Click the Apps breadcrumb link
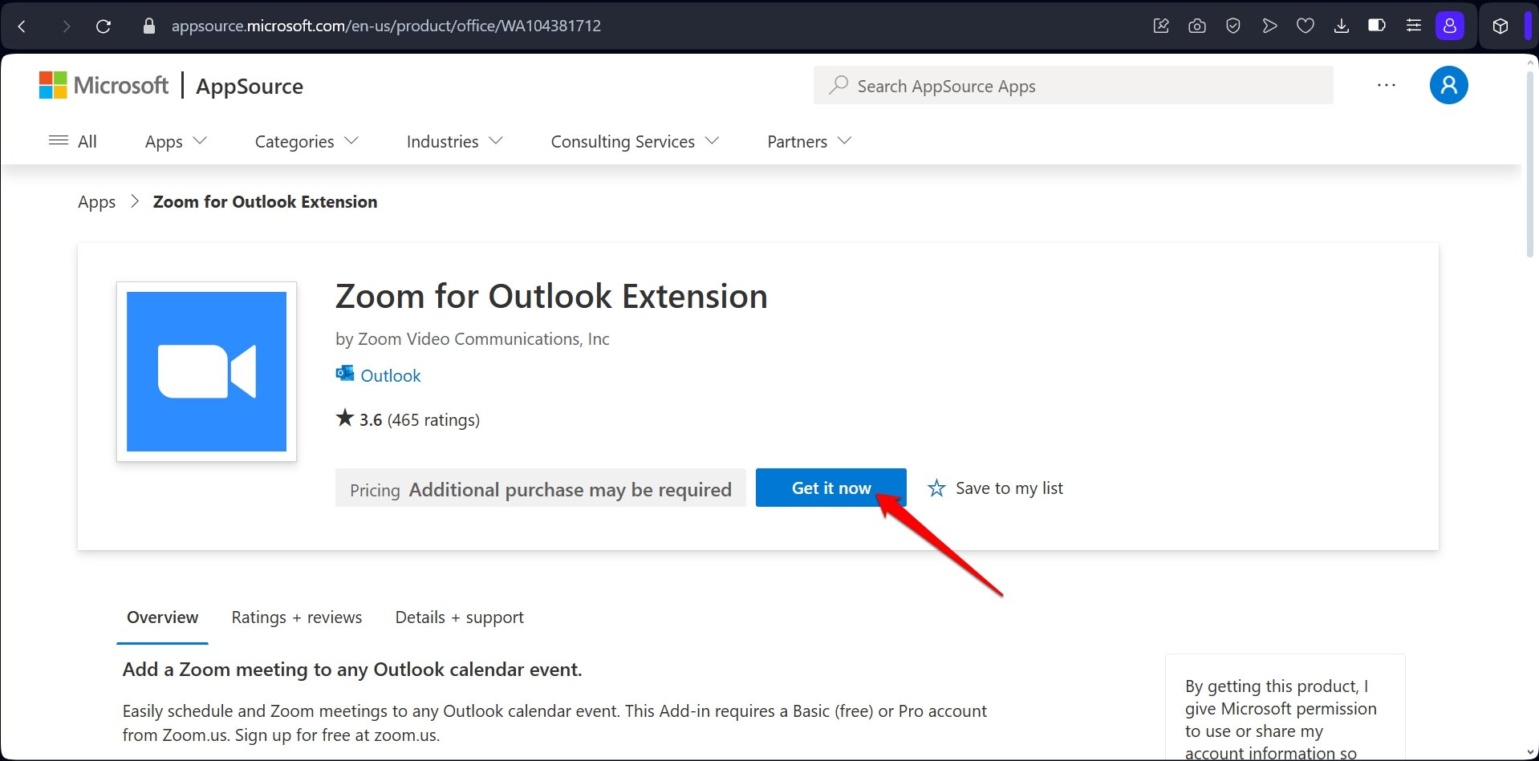Screen dimensions: 1539x761 pyautogui.click(x=97, y=202)
